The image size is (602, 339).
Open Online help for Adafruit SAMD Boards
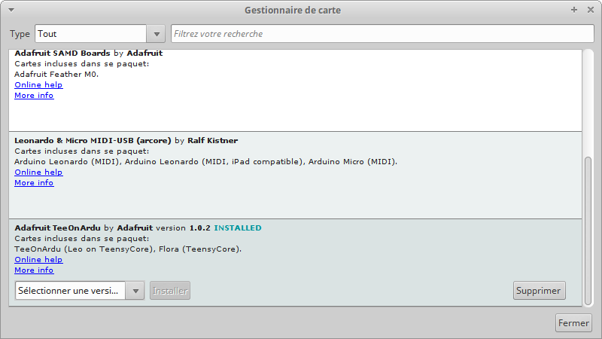coord(38,85)
